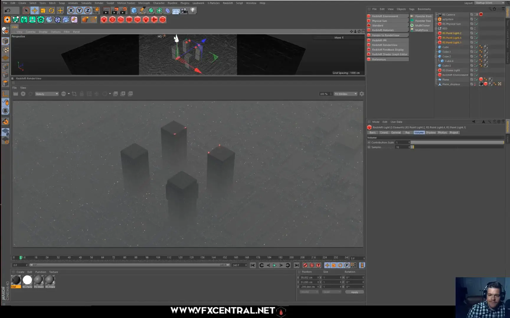Expand Redshift Materials submenu
Image resolution: width=510 pixels, height=318 pixels.
tap(388, 30)
